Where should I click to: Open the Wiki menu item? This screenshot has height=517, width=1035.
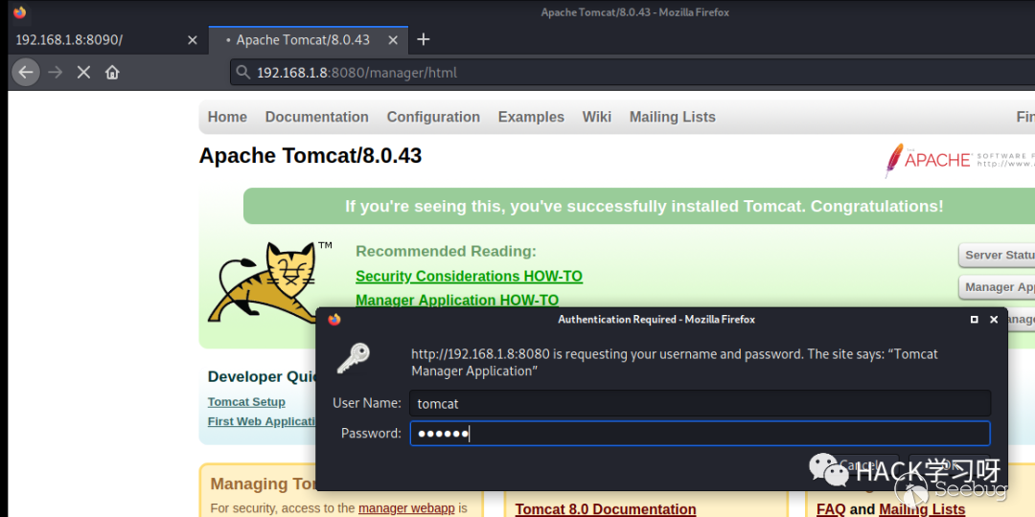tap(597, 117)
